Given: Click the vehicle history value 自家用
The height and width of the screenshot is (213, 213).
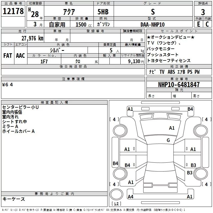Looking at the screenshot, I should point(57,24).
